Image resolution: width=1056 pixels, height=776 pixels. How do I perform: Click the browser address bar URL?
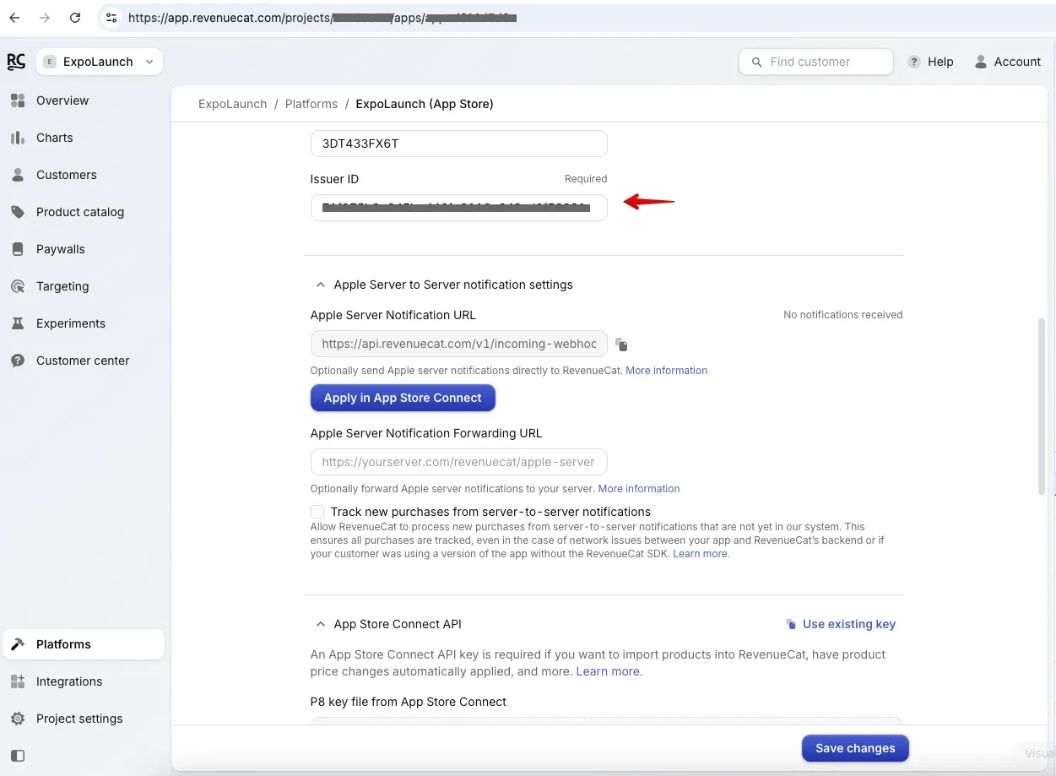click(x=322, y=17)
